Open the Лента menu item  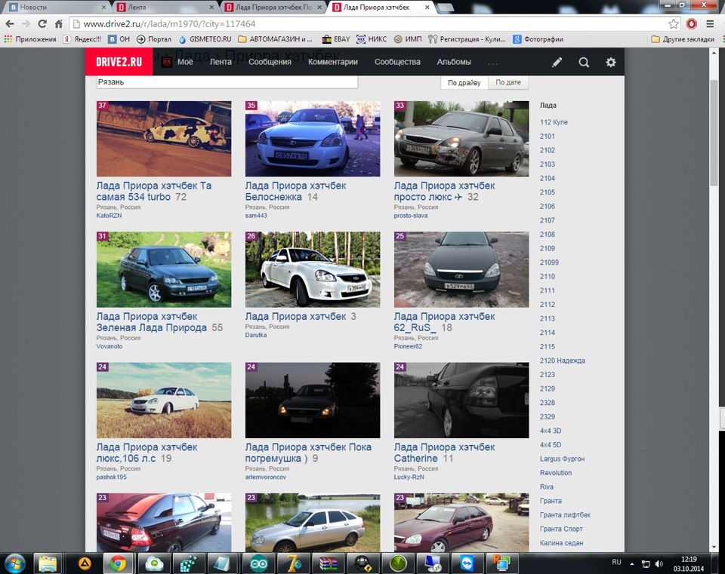pos(221,62)
